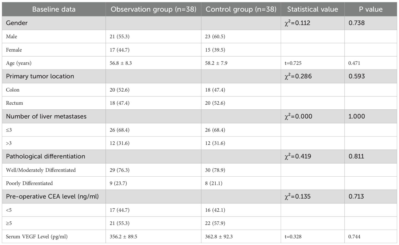Select the "Poorly Differentiated" row label
Viewport: 399px width, 245px height.
(29, 183)
